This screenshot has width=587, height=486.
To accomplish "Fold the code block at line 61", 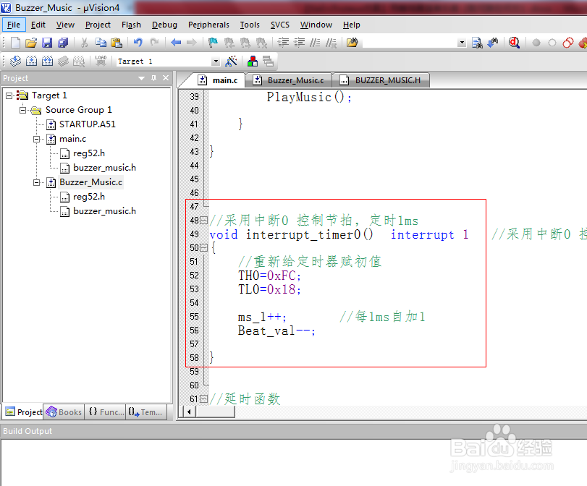I will 203,398.
